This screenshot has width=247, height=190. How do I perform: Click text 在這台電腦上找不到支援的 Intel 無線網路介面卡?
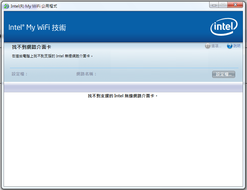coord(52,56)
